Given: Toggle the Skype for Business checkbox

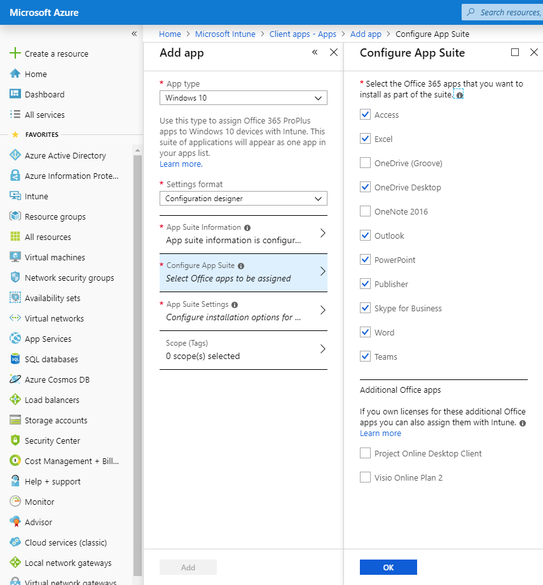Looking at the screenshot, I should click(365, 308).
